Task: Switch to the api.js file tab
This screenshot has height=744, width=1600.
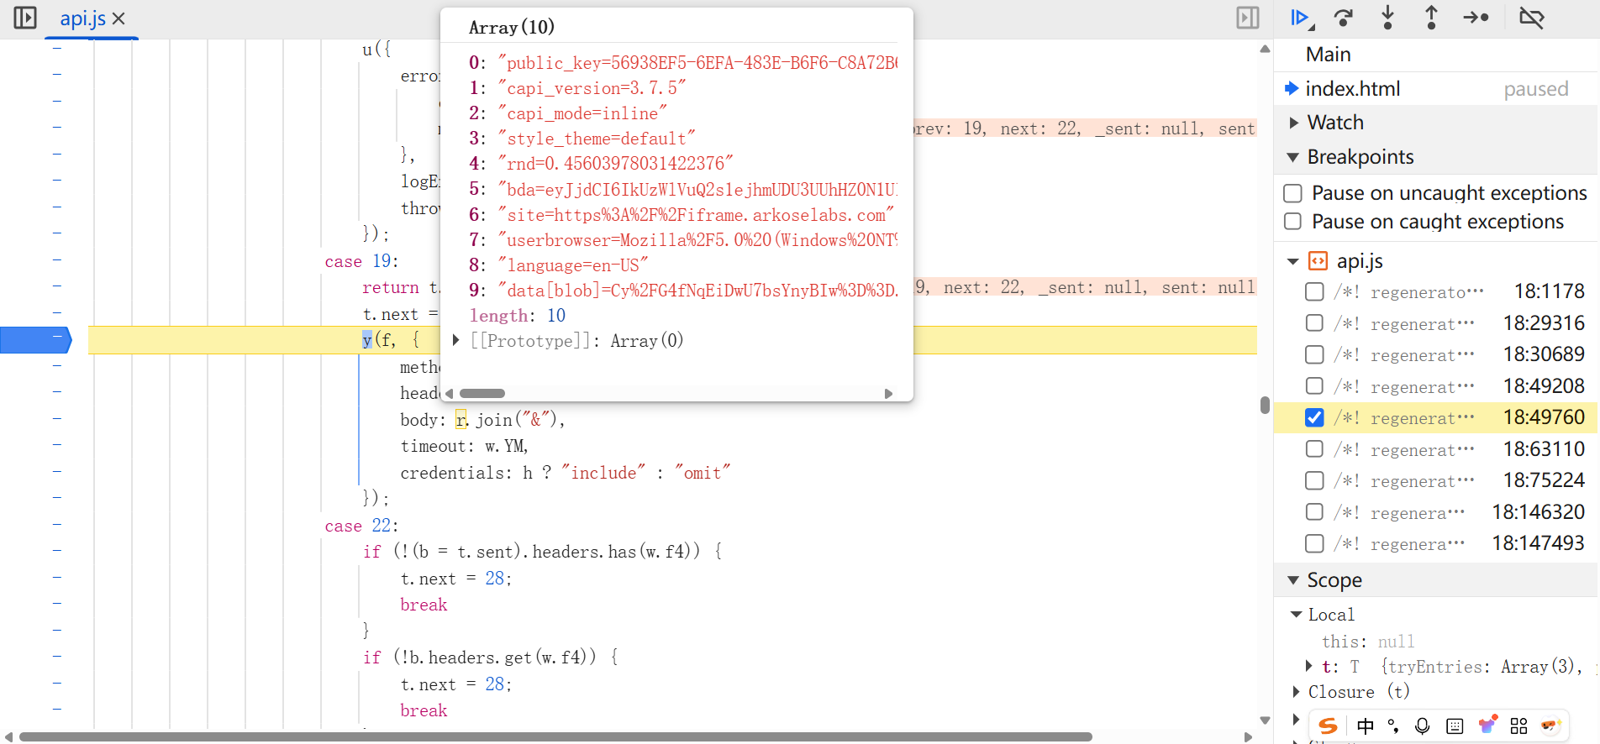Action: coord(82,18)
